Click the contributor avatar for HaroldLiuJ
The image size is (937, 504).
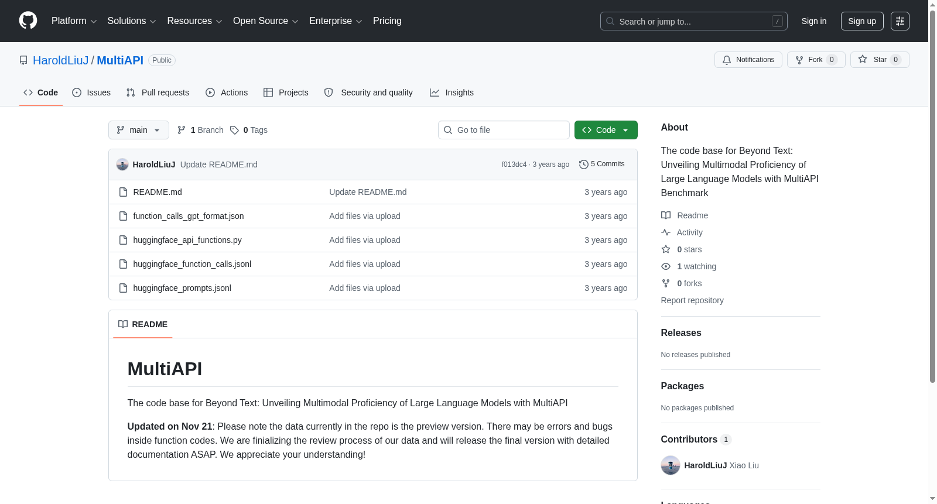pos(671,465)
